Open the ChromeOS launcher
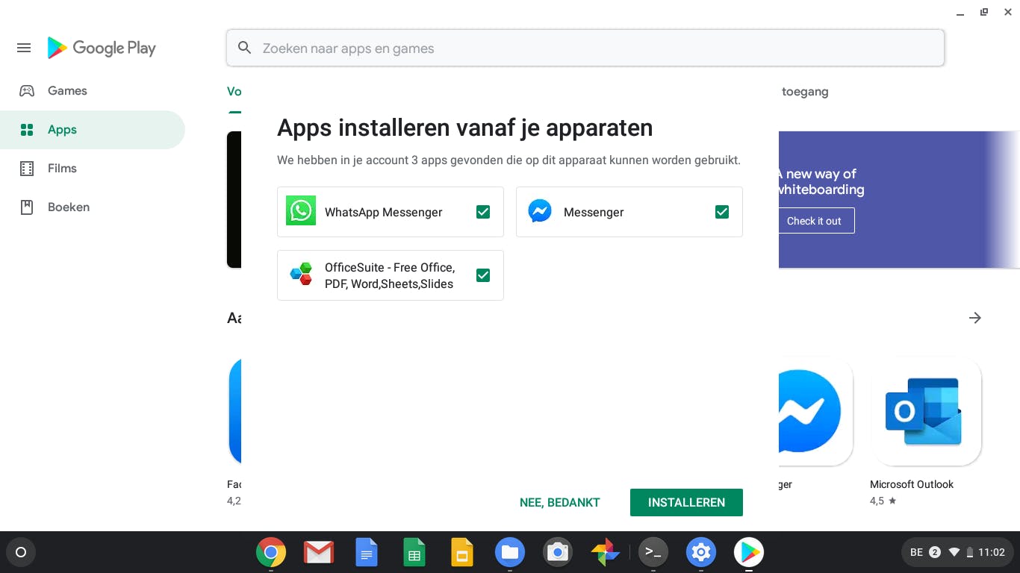Screen dimensions: 1020x573 (21, 552)
